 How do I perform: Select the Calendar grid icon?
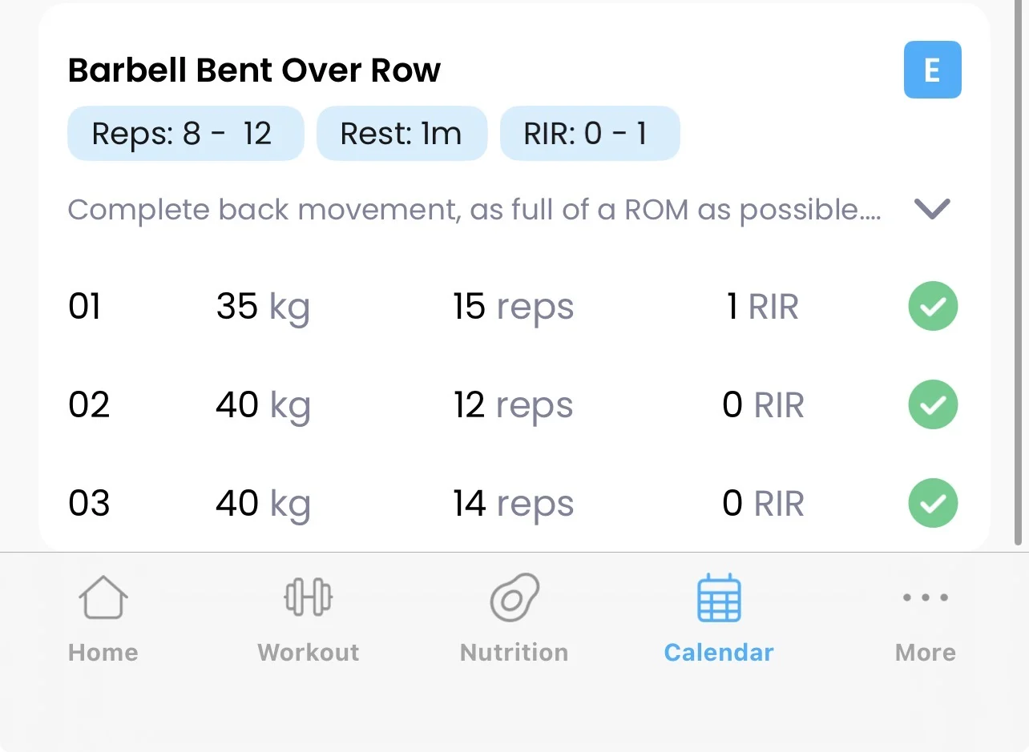point(719,598)
